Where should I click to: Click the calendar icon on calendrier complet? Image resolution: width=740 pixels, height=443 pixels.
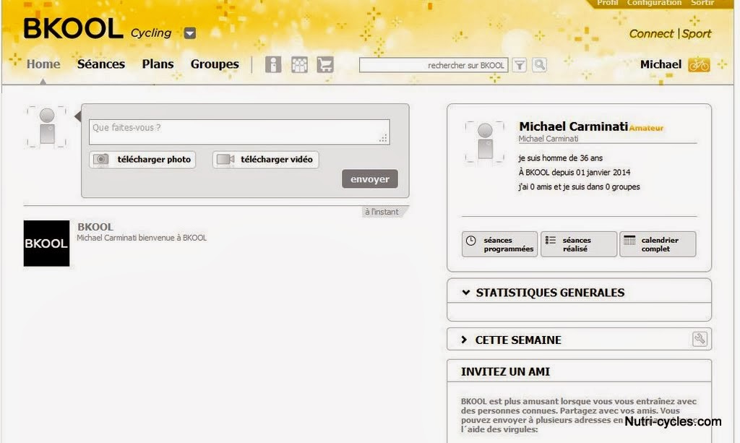point(629,240)
